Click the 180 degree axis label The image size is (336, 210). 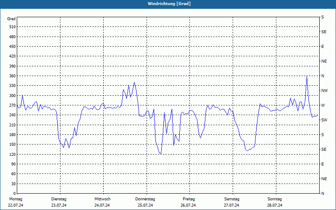click(x=13, y=134)
